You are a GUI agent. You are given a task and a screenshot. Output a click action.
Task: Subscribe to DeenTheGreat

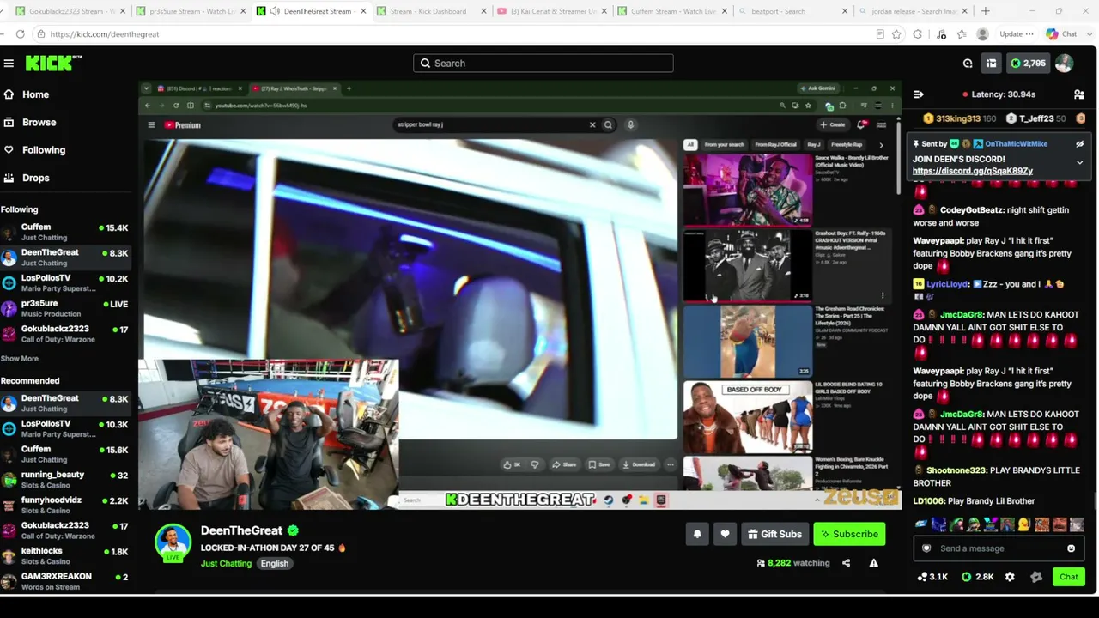pos(849,534)
